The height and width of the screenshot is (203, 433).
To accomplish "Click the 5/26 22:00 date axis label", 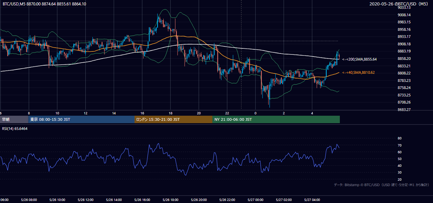I will (227, 200).
